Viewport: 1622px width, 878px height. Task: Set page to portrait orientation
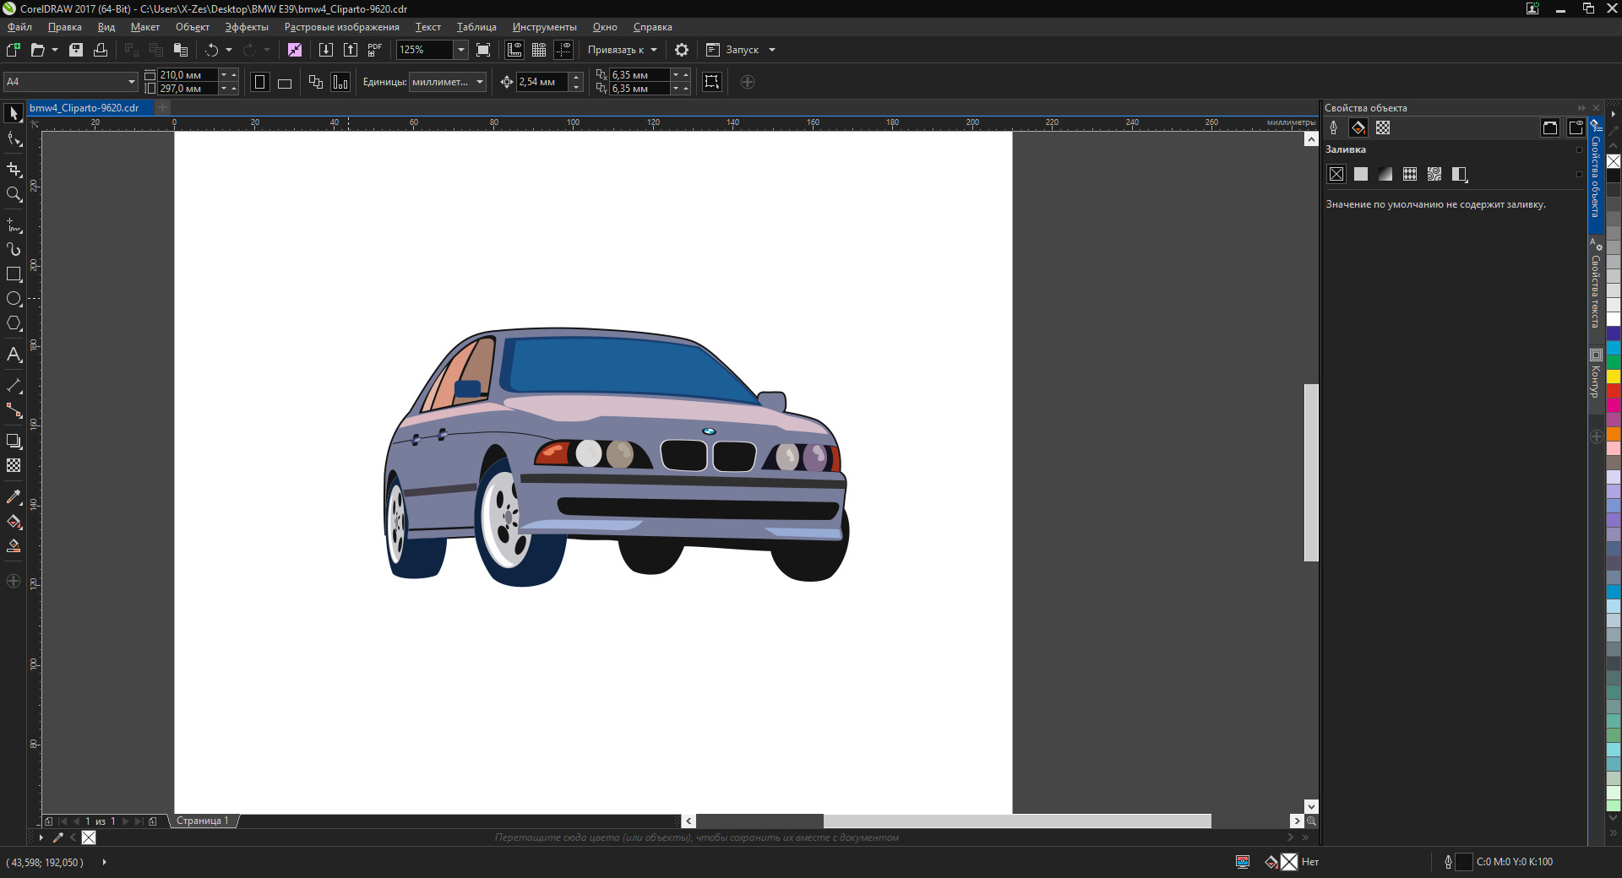[260, 82]
